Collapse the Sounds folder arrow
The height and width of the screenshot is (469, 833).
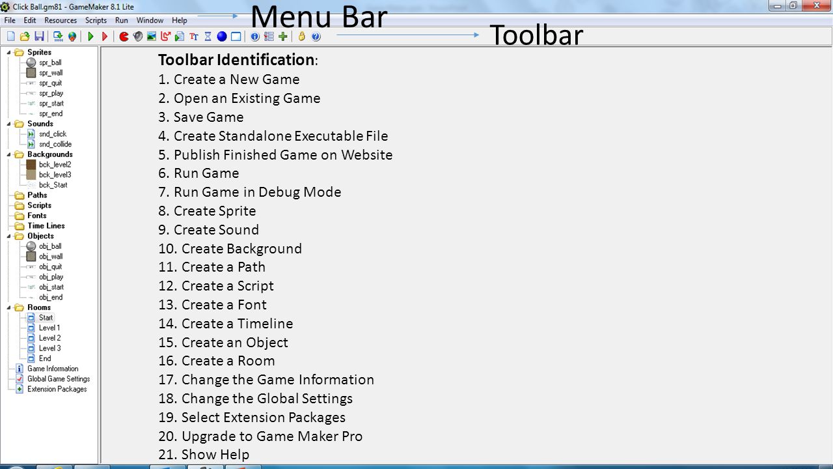tap(8, 124)
